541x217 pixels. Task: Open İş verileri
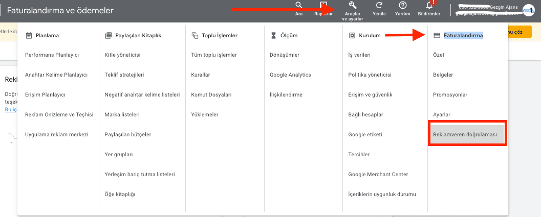coord(359,55)
